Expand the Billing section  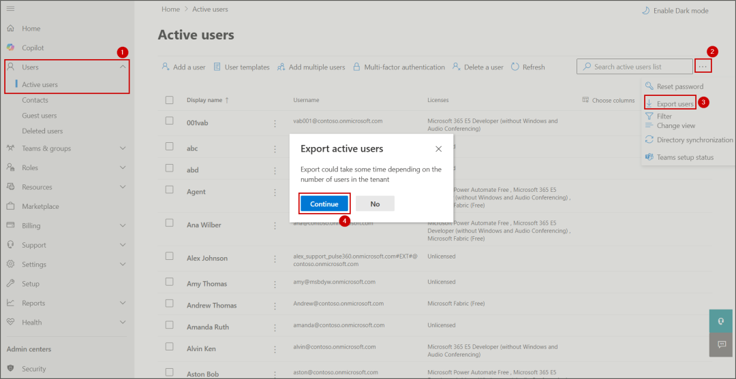pyautogui.click(x=123, y=225)
